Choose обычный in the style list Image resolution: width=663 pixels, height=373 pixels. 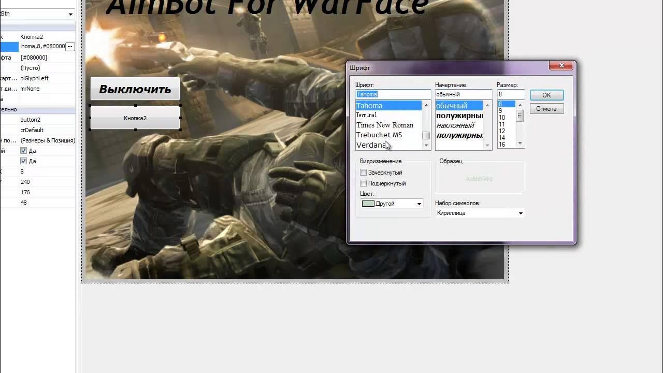coord(459,106)
